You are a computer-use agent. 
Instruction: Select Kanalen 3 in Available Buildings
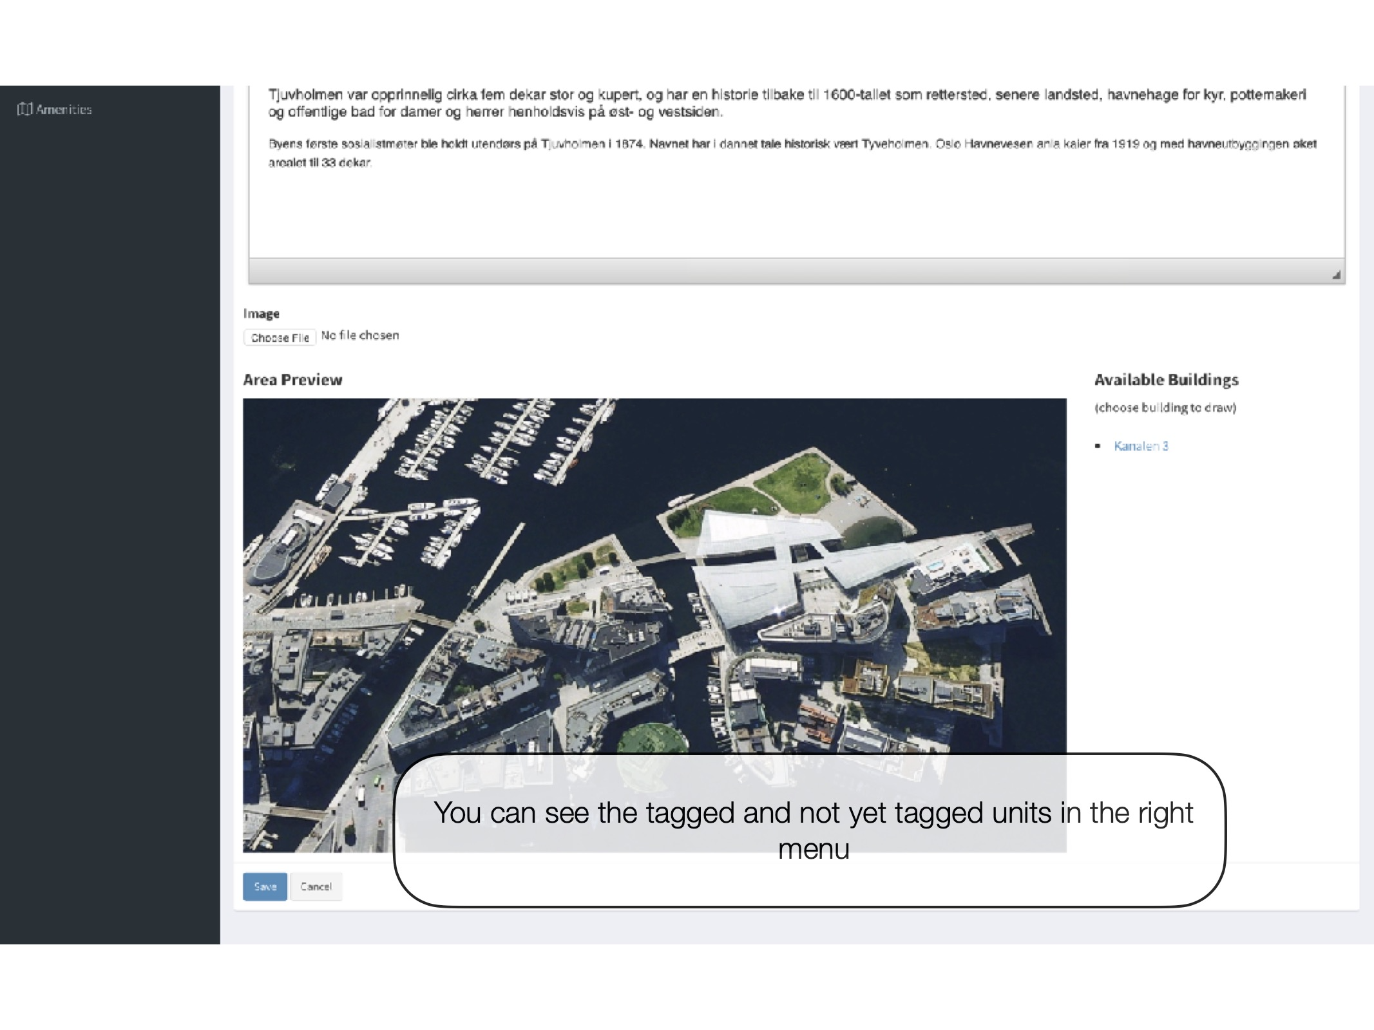1141,446
